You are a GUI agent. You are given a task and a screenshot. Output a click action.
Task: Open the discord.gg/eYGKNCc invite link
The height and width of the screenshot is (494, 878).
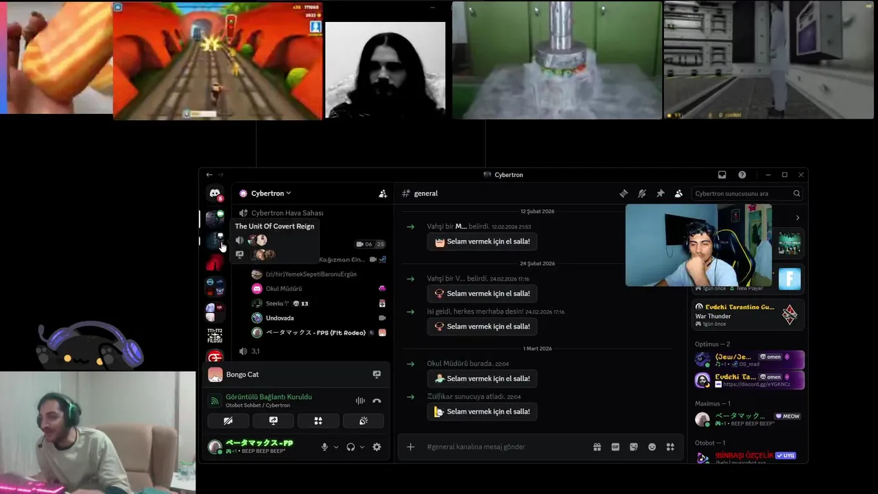(756, 385)
